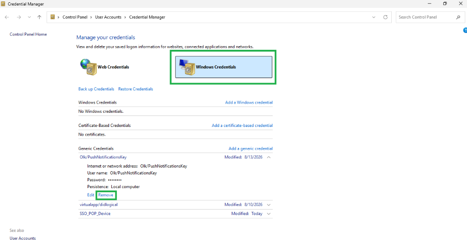The height and width of the screenshot is (247, 467).
Task: Click the Modified 8/10/2026 date text
Action: click(244, 205)
